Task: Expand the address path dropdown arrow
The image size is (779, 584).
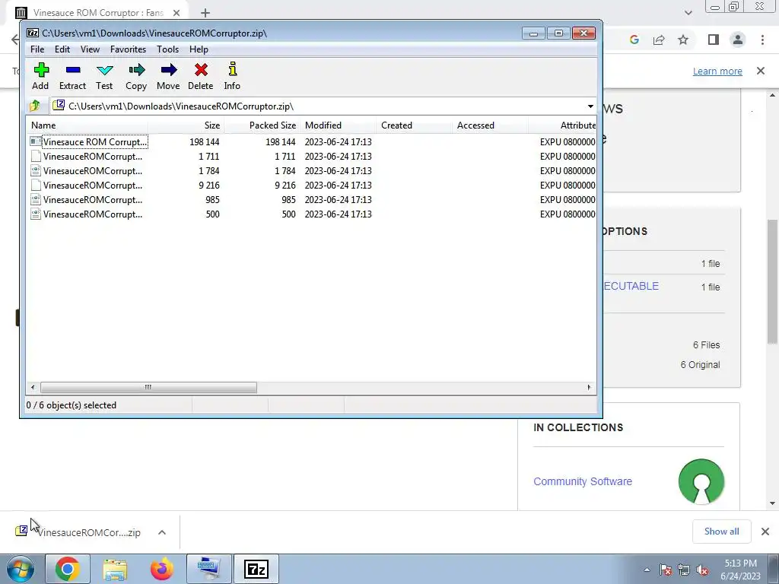Action: (x=590, y=106)
